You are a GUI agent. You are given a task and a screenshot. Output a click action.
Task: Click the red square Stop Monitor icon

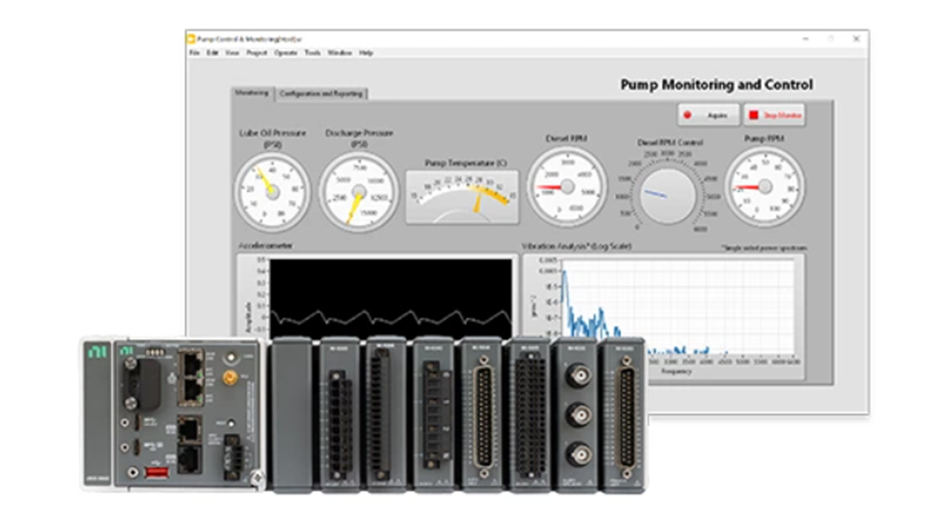[753, 115]
